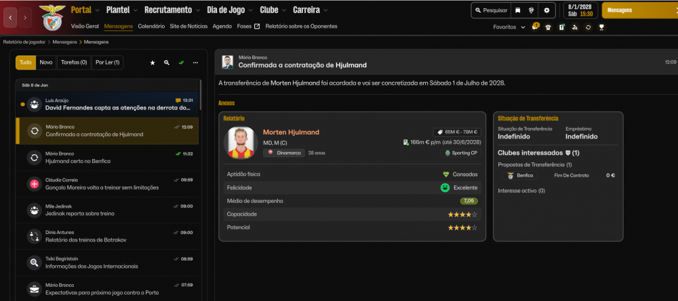Go forward with the right arrow button

click(x=25, y=18)
